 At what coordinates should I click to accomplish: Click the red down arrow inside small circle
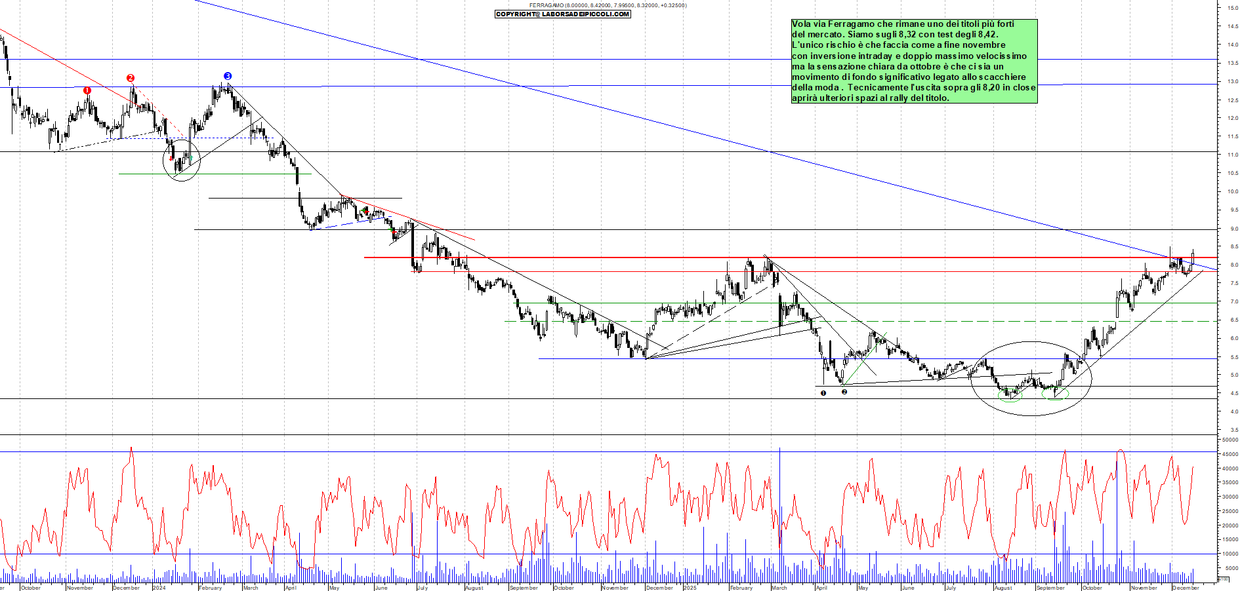pyautogui.click(x=171, y=158)
